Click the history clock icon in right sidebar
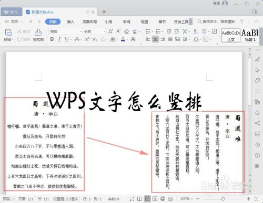This screenshot has width=263, height=203. (257, 145)
